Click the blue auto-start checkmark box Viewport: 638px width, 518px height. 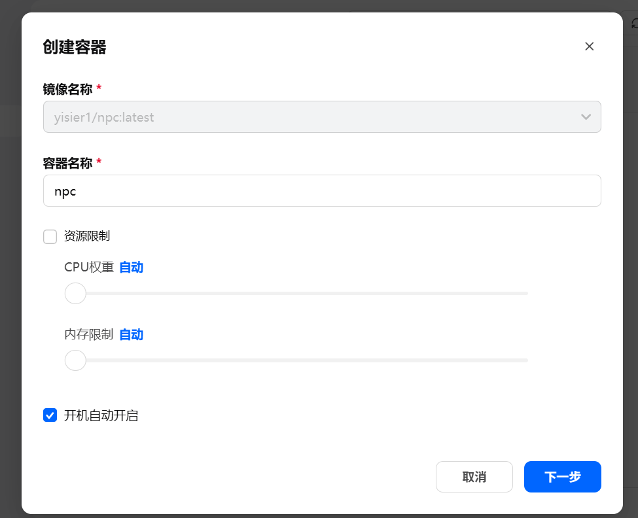click(x=50, y=415)
